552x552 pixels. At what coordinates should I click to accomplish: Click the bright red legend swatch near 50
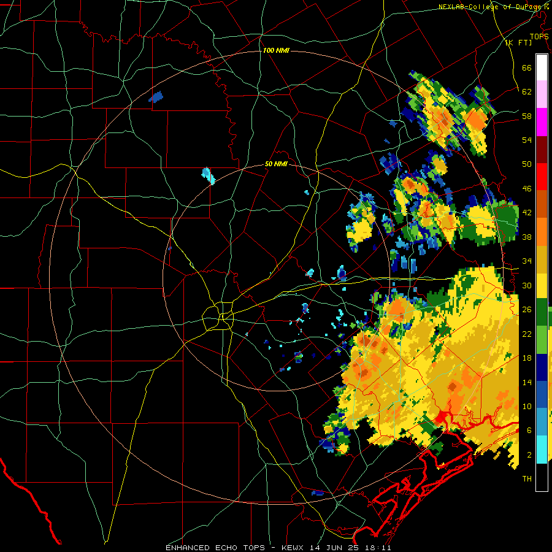542,177
